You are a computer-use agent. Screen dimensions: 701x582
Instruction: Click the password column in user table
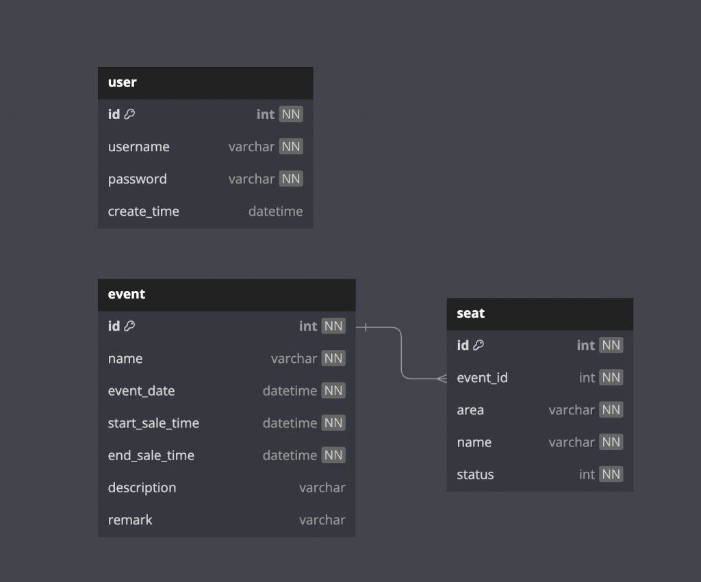tap(205, 179)
